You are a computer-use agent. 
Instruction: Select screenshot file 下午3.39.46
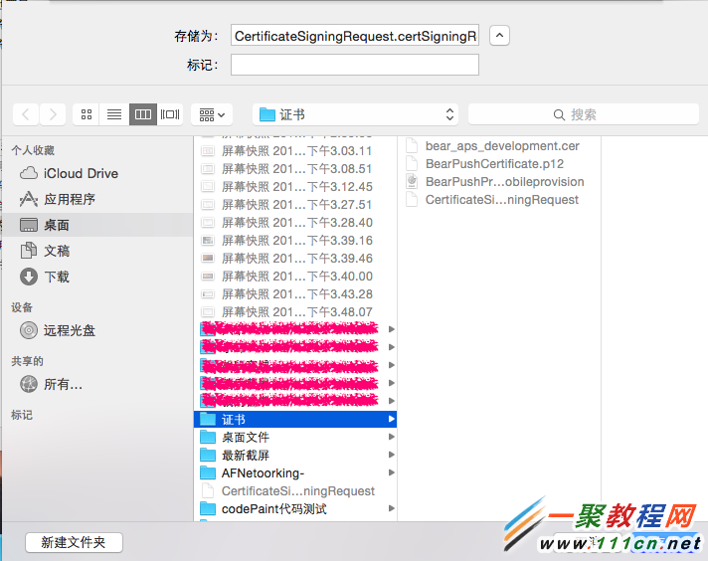point(295,259)
